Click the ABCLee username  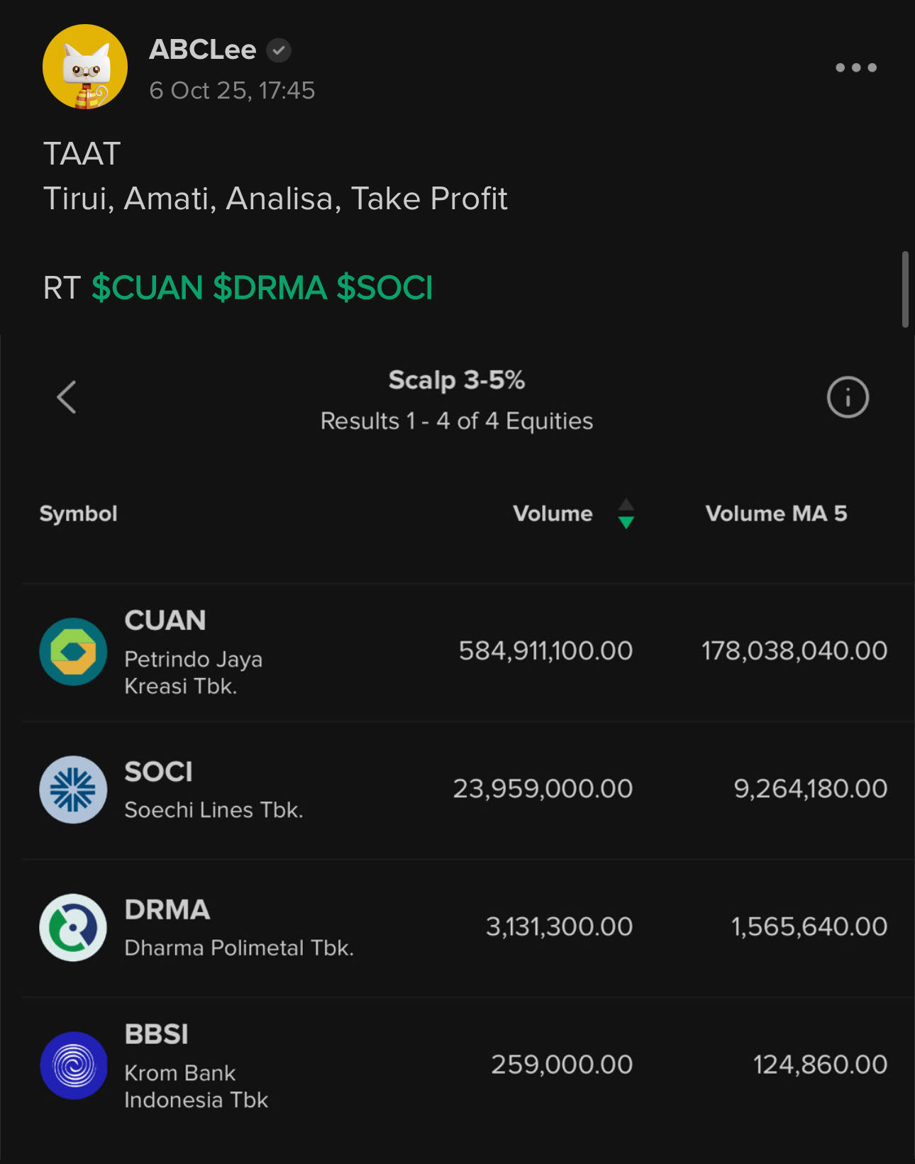203,50
